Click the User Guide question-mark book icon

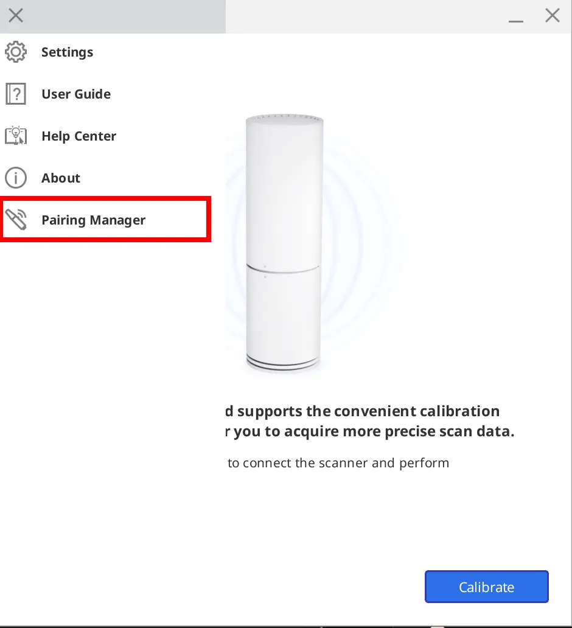16,94
